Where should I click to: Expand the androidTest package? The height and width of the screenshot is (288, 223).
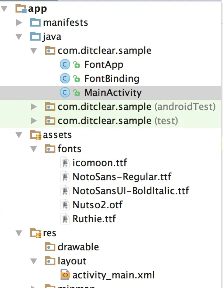click(x=34, y=107)
